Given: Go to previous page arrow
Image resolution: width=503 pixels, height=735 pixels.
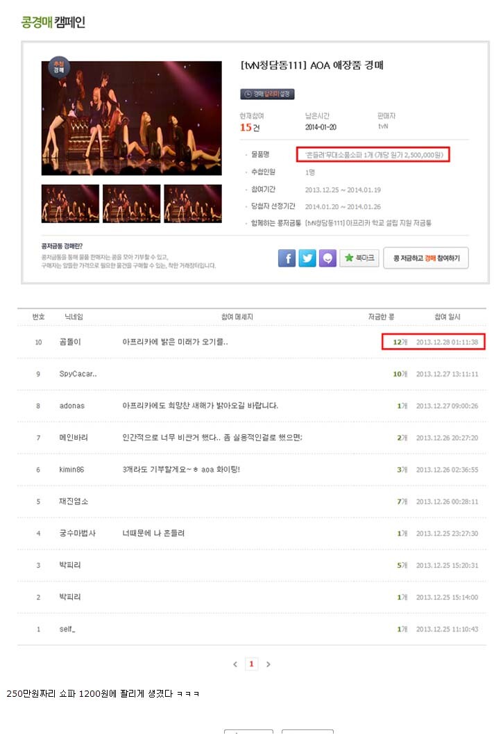Looking at the screenshot, I should pyautogui.click(x=235, y=664).
